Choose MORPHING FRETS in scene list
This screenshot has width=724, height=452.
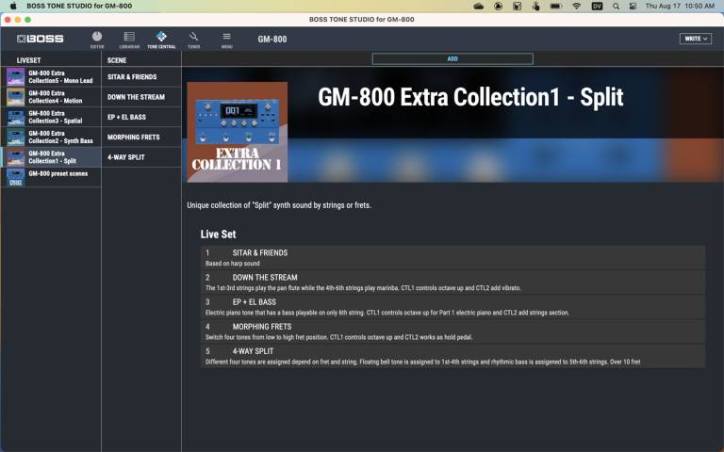(141, 137)
